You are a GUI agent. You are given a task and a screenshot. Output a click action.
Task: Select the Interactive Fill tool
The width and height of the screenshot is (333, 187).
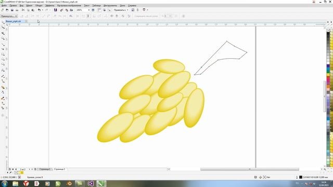point(3,103)
